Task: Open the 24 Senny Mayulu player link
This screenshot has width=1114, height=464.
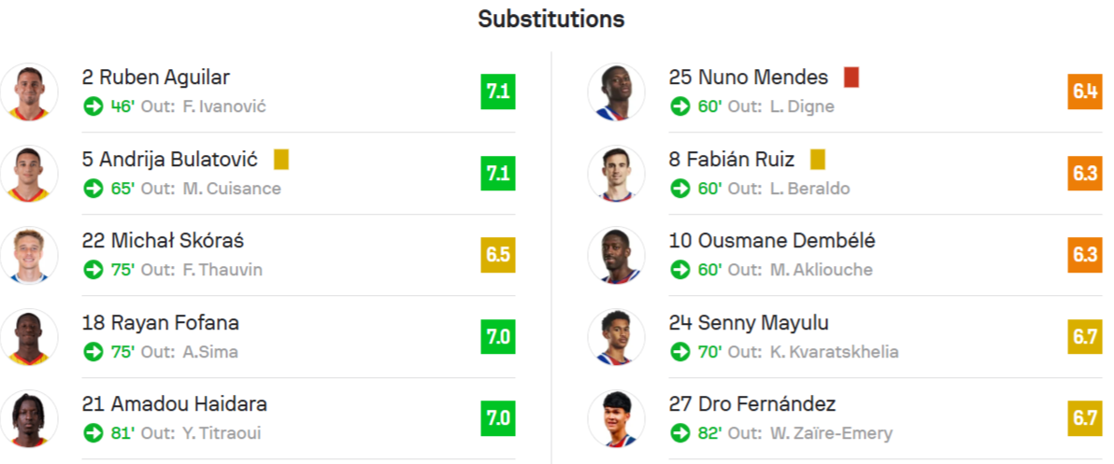Action: click(749, 323)
